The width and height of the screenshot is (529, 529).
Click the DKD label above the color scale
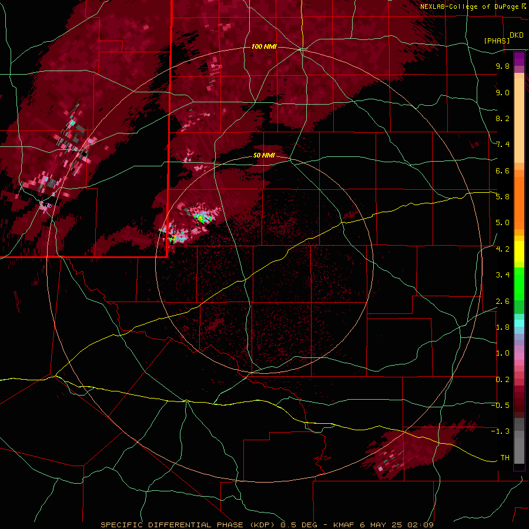click(x=517, y=35)
